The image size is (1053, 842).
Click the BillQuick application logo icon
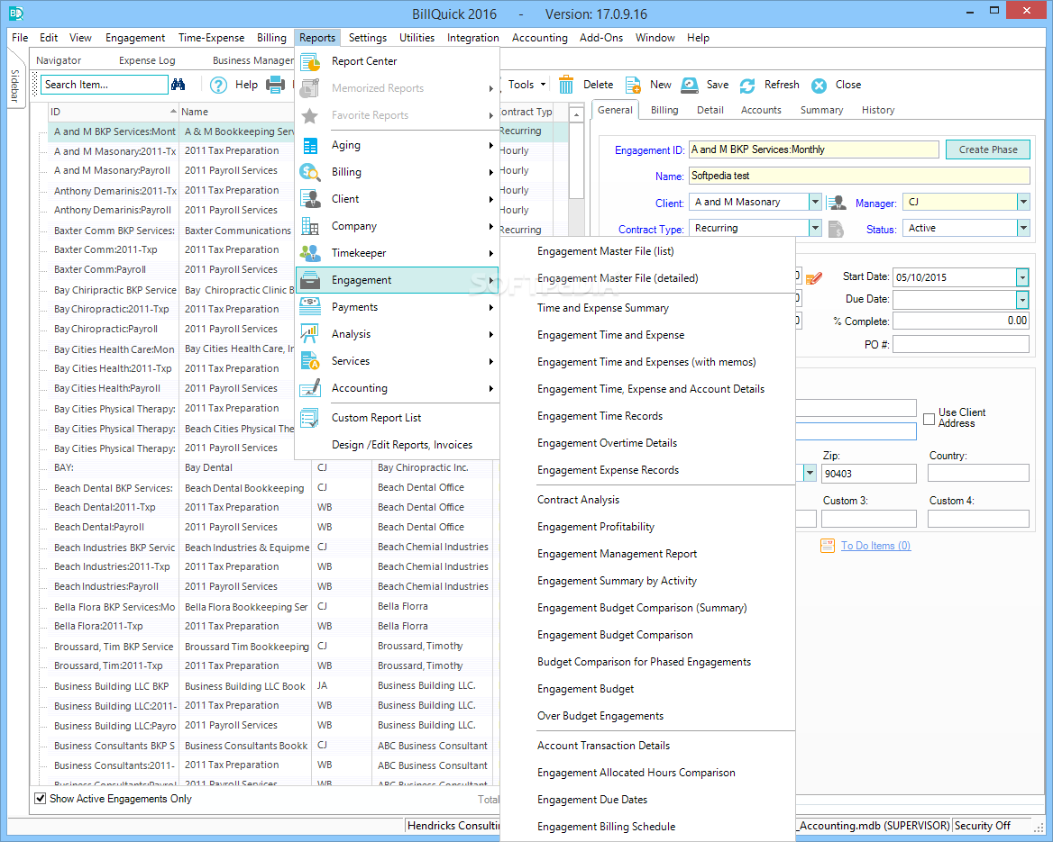click(x=16, y=13)
